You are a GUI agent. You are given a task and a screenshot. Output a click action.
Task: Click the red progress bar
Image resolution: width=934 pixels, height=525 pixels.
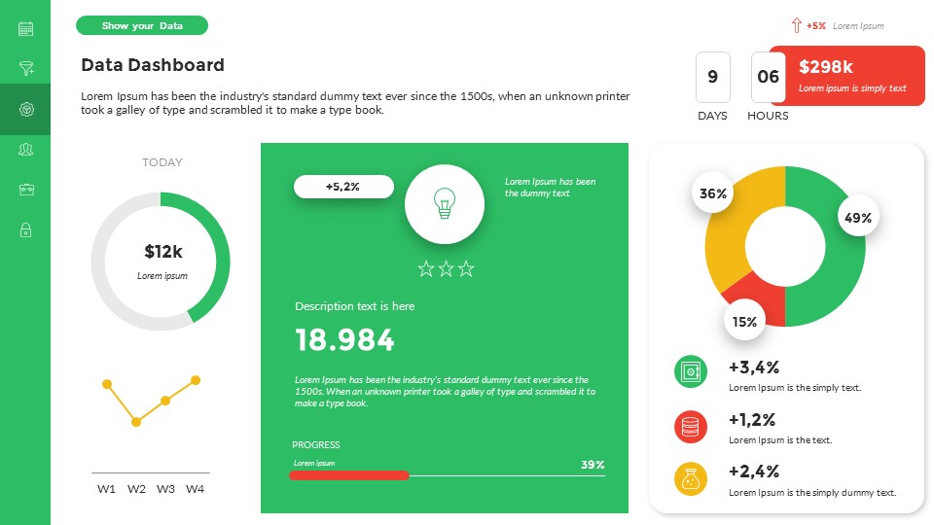(x=350, y=475)
